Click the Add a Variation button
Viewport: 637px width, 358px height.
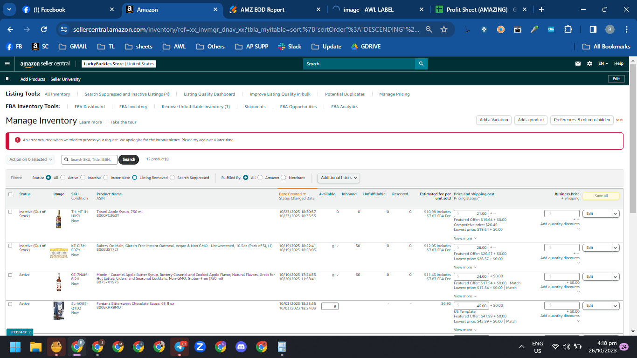click(494, 120)
